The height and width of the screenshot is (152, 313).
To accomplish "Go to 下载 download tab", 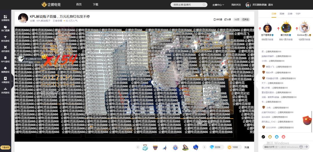I will coord(95,4).
